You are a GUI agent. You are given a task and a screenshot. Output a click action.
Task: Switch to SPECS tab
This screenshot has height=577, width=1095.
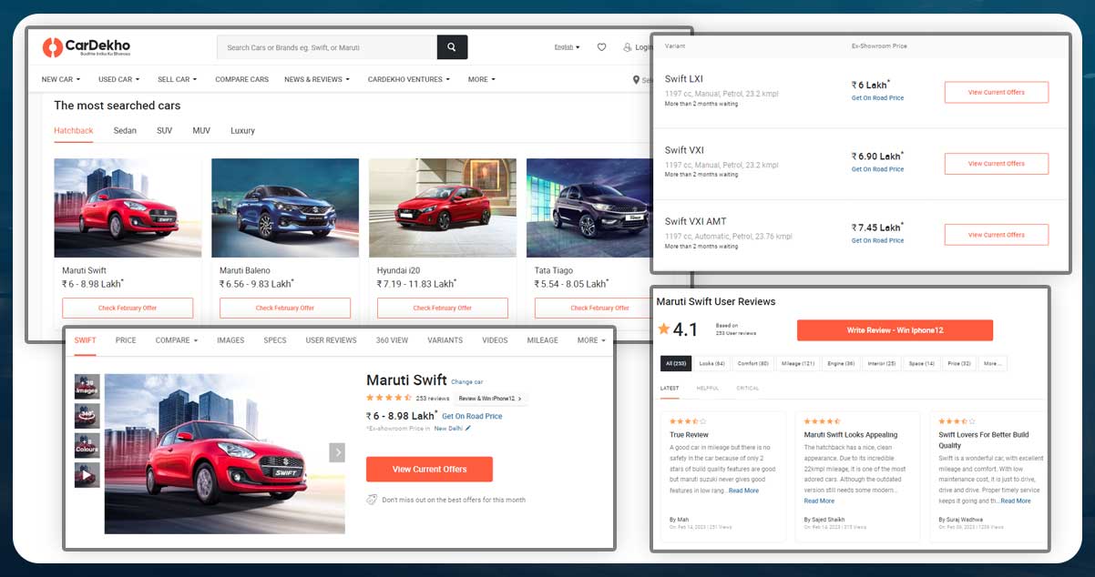275,340
